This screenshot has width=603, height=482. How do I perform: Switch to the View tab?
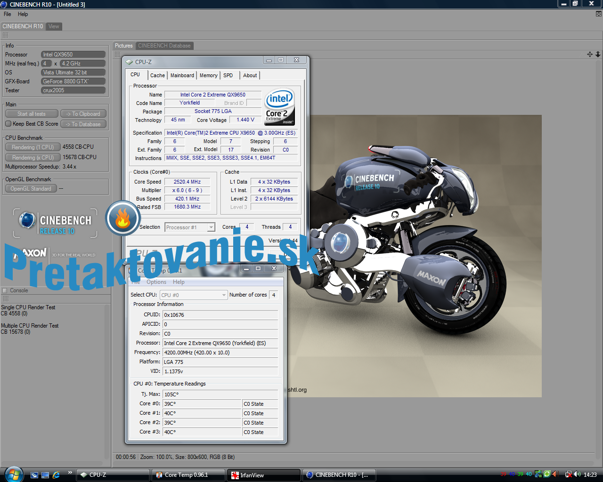pos(54,26)
